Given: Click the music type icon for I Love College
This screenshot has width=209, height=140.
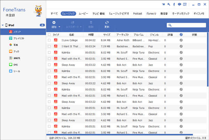Looking at the screenshot, I should tap(56, 40).
